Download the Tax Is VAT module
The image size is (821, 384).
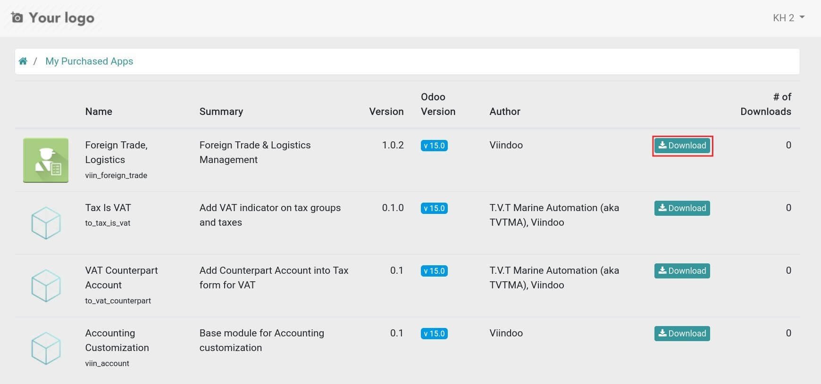coord(682,208)
